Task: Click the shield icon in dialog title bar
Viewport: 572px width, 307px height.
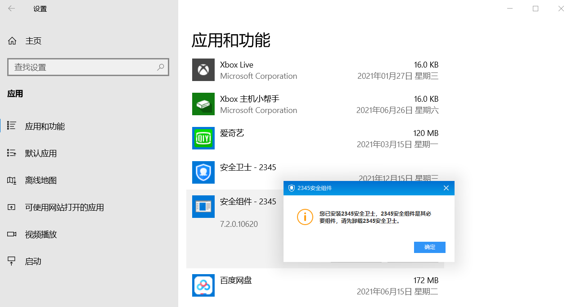Action: pos(292,188)
